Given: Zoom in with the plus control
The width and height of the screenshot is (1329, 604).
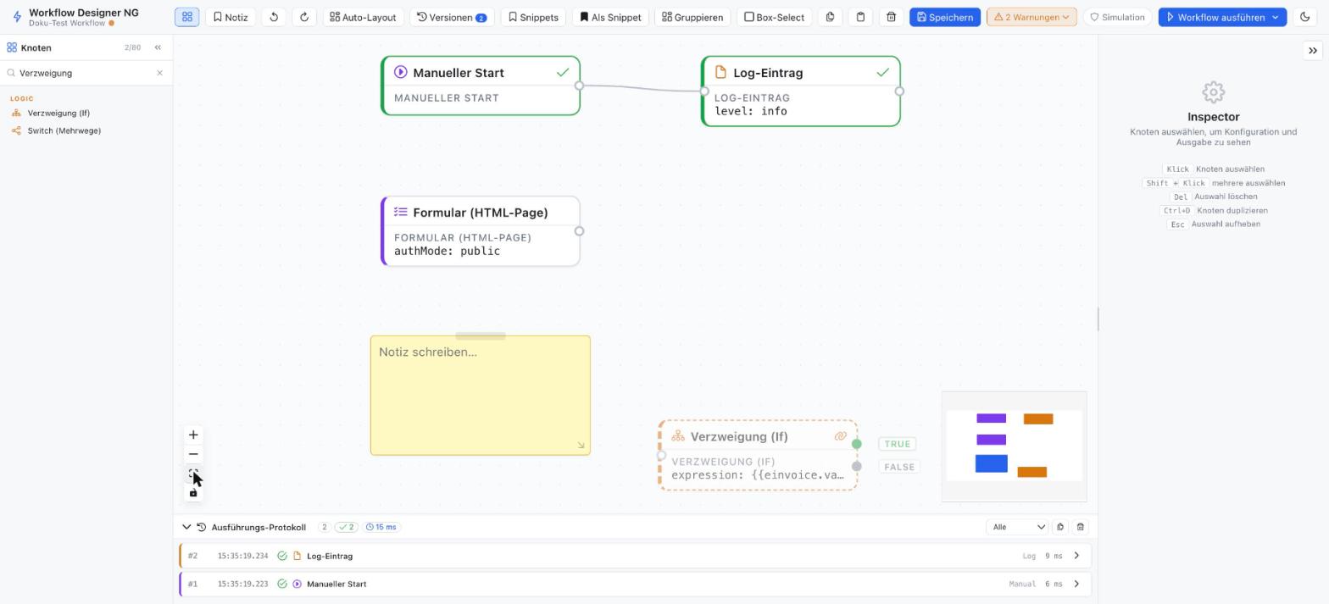Looking at the screenshot, I should pyautogui.click(x=193, y=435).
